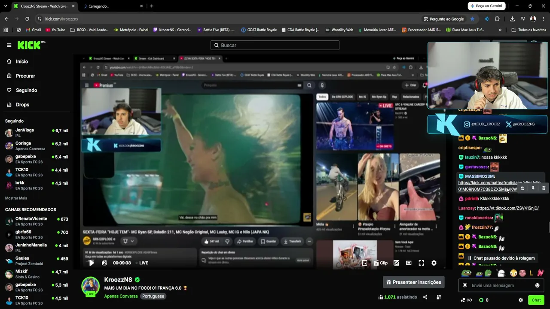Screen dimensions: 550x309
Task: Enter fullscreen on the stream player
Action: tap(421, 263)
